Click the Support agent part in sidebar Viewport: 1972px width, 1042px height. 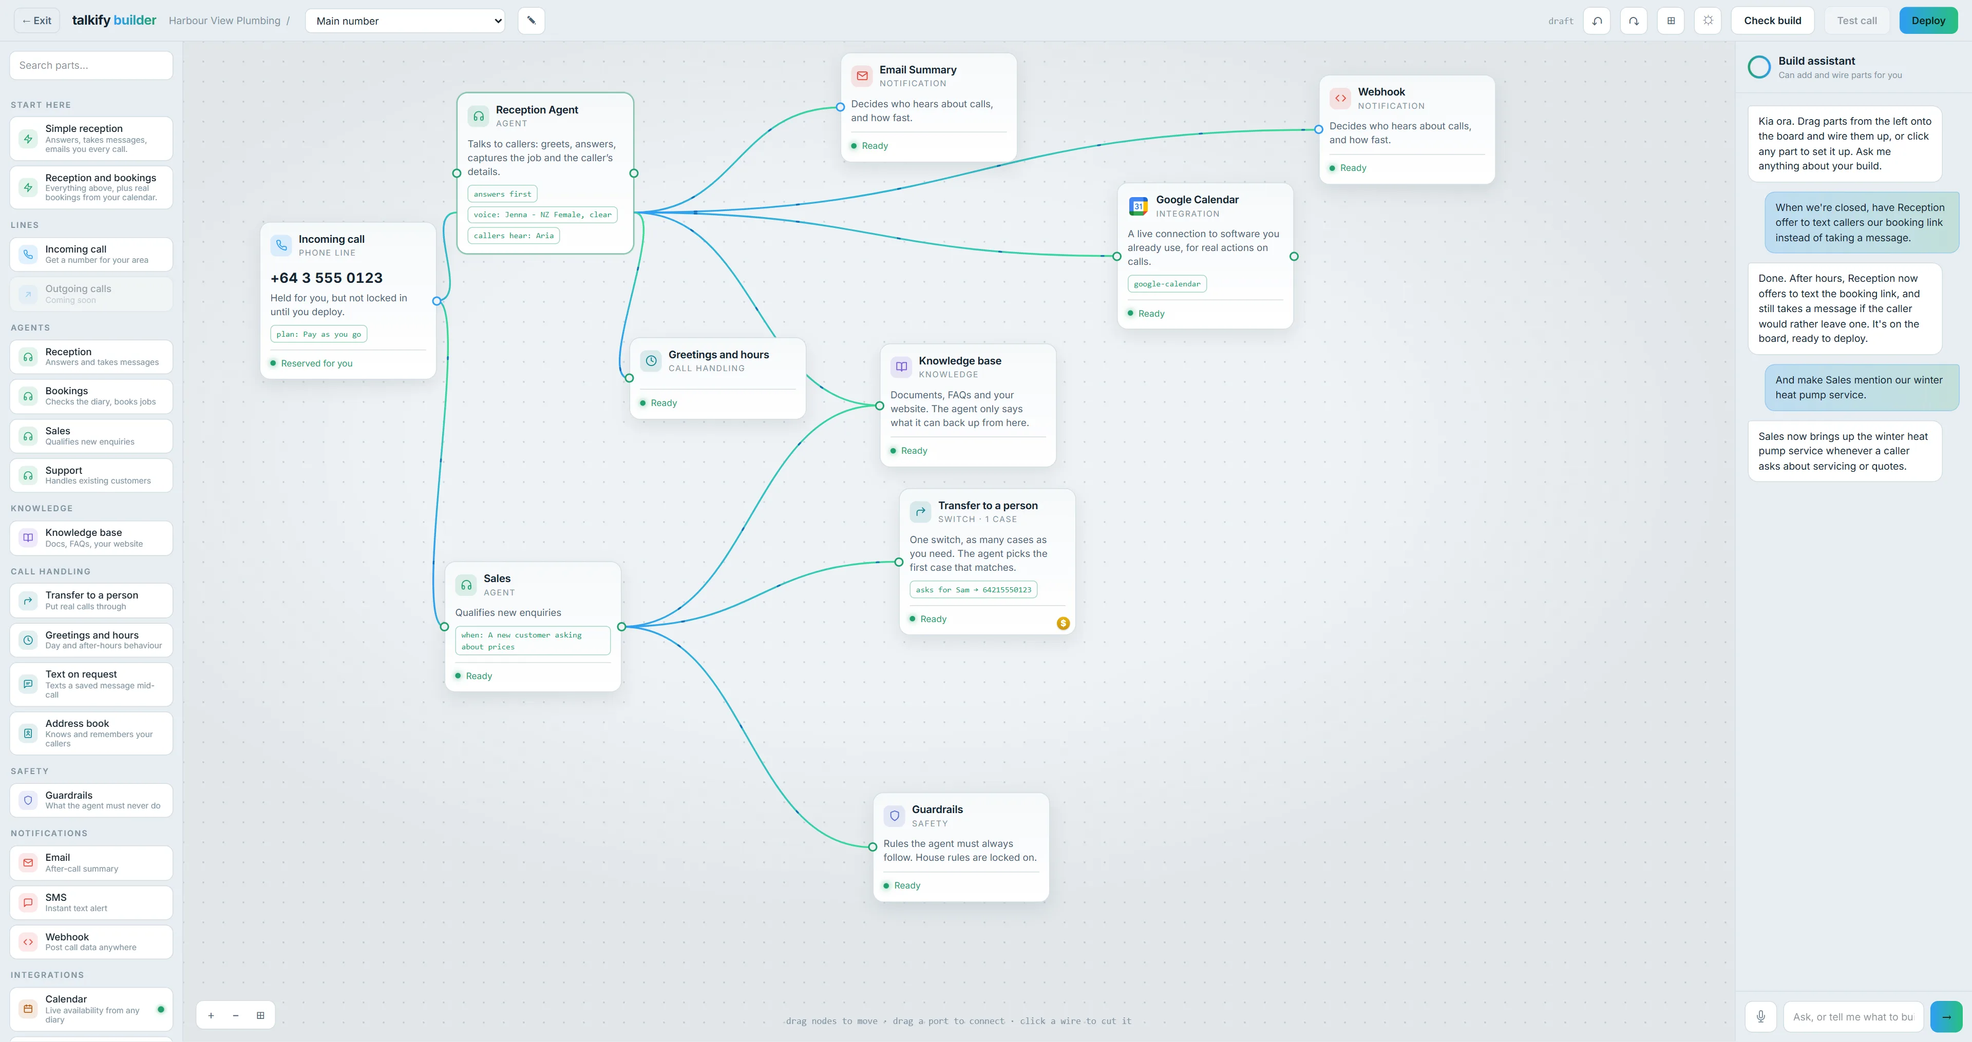point(91,476)
